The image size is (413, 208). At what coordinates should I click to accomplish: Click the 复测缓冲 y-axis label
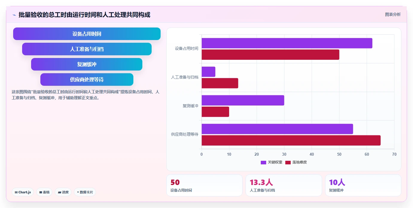(x=191, y=106)
